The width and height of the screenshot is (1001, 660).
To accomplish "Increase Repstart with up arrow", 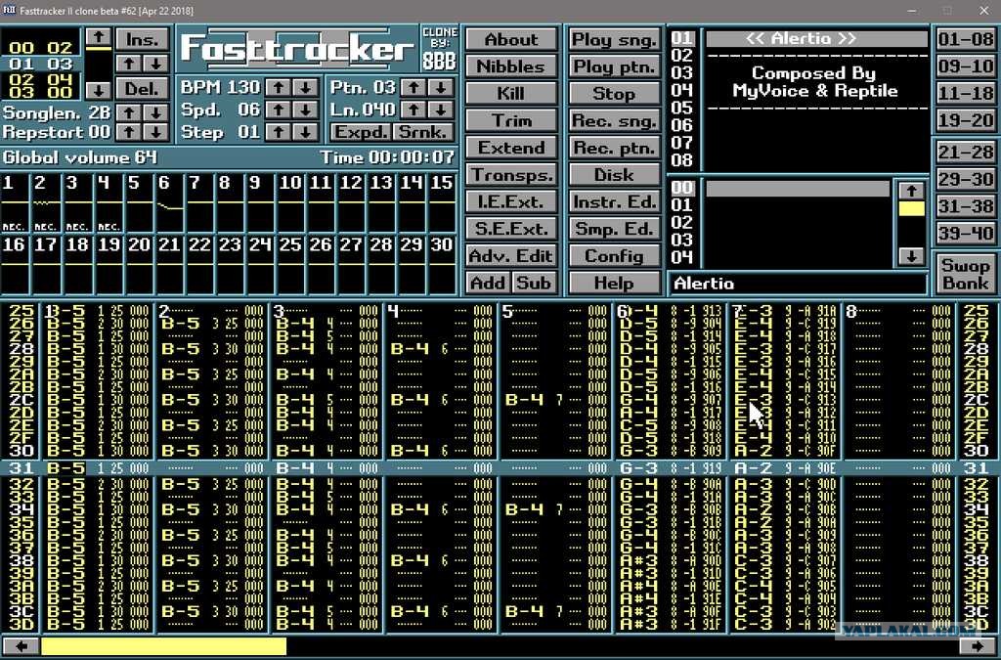I will tap(129, 132).
